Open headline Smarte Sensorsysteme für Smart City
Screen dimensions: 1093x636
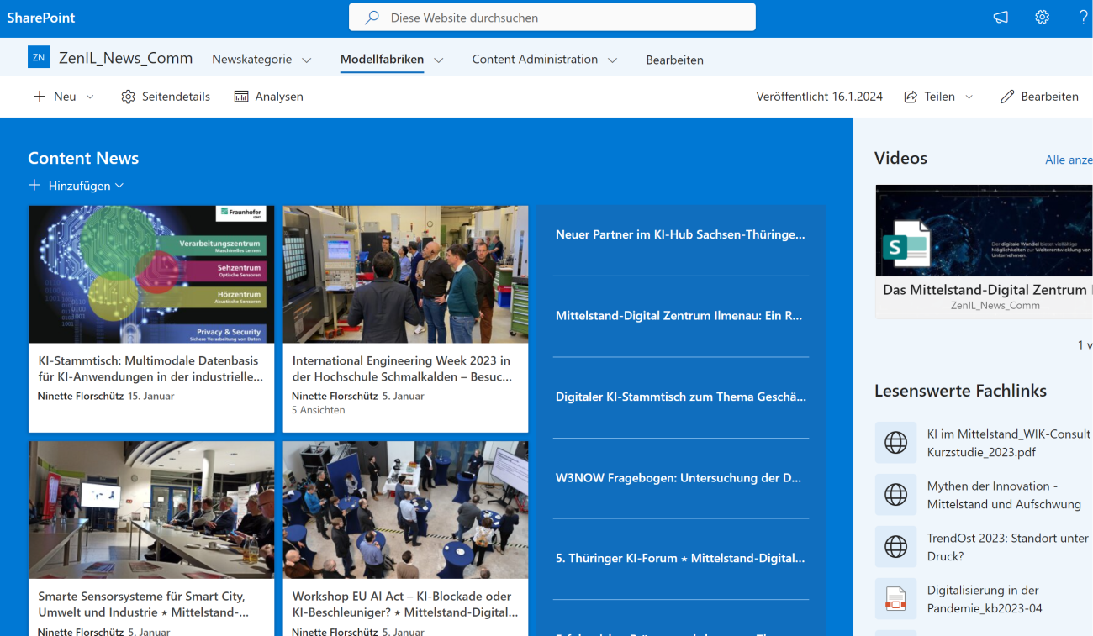(x=143, y=604)
